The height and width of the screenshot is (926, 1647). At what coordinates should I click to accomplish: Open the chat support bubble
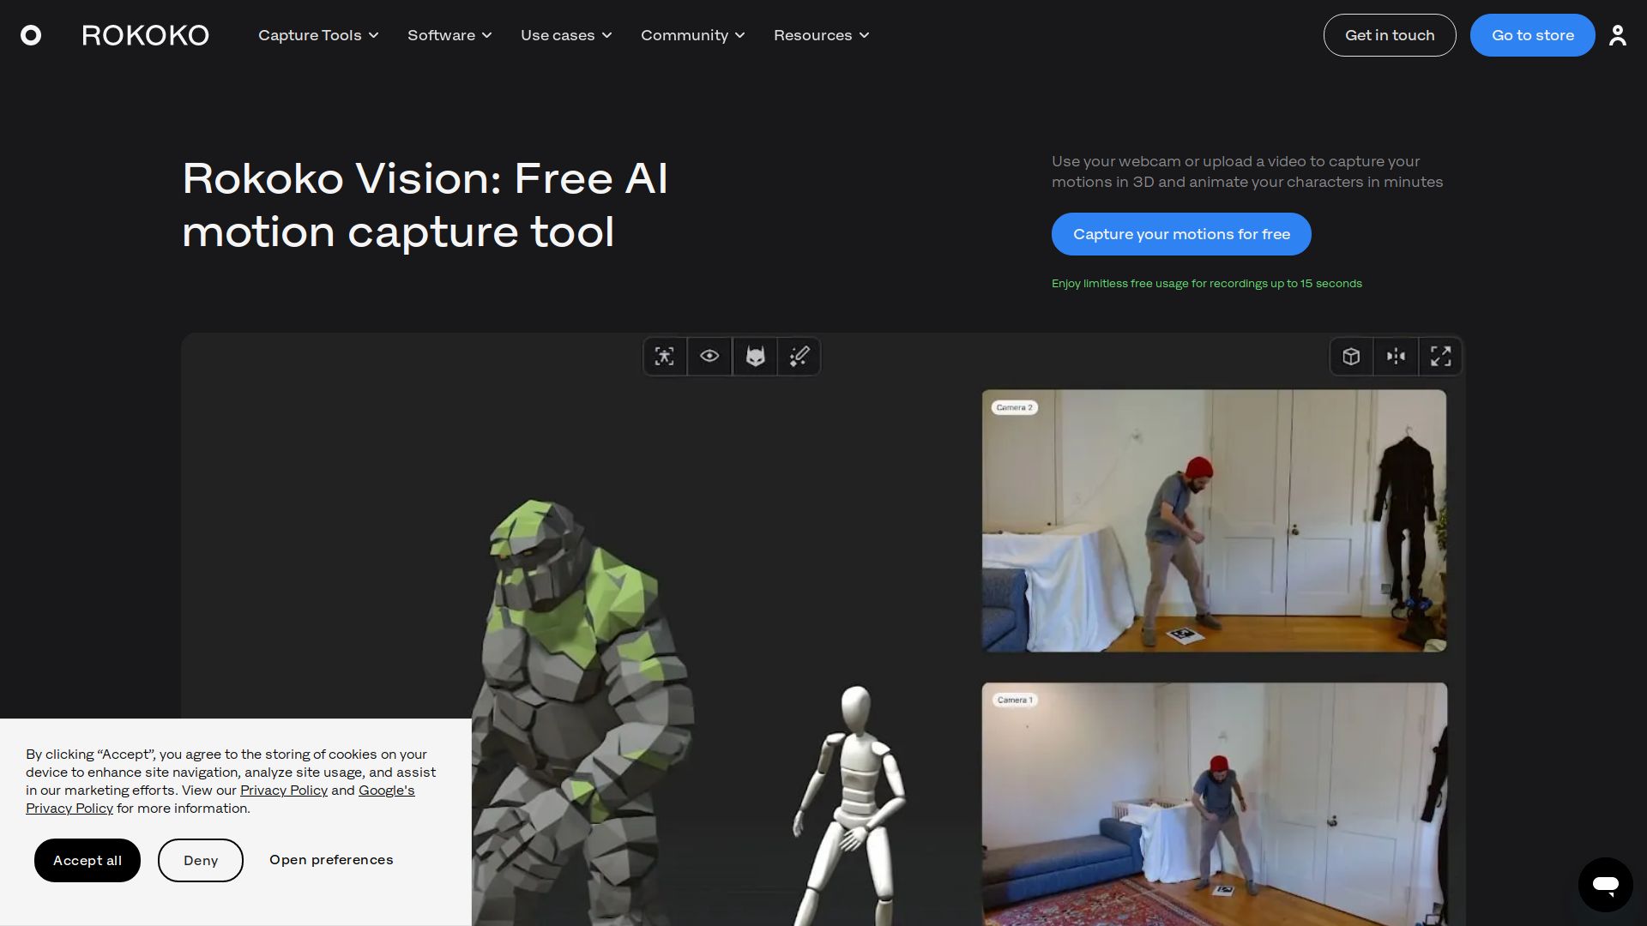point(1605,884)
